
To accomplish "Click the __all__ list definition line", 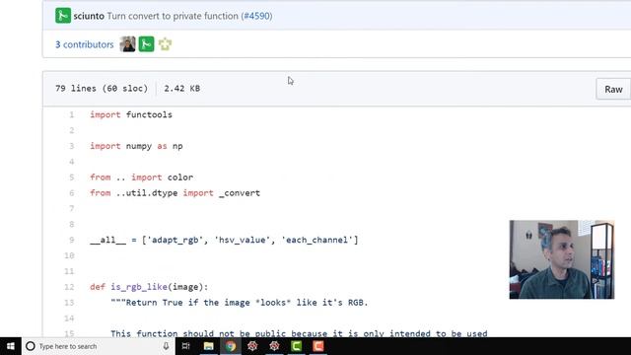I will tap(224, 240).
